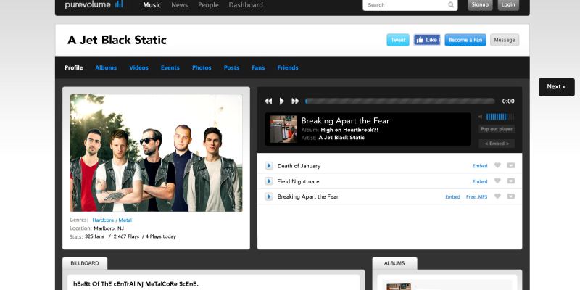Screen dimensions: 580x290
Task: Play the track Death of January
Action: [x=269, y=165]
